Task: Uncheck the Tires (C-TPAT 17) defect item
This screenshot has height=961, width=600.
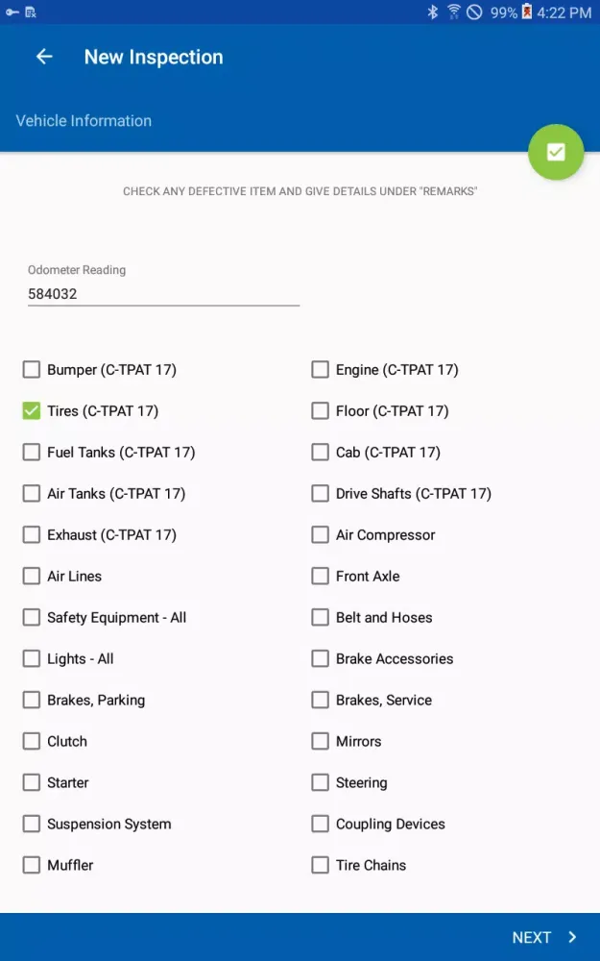Action: pos(31,410)
